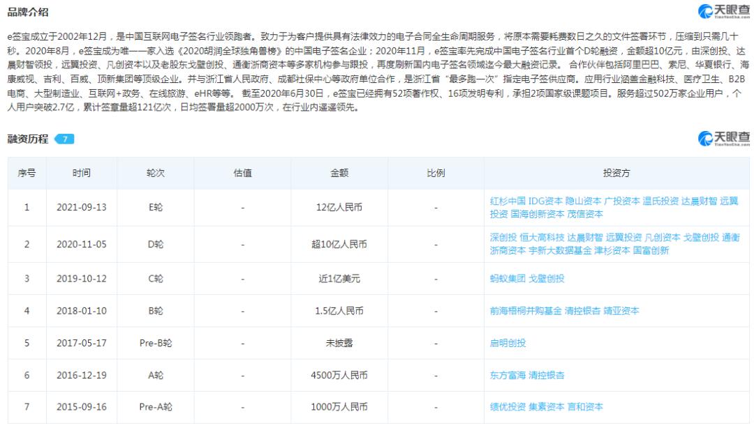Click the 绩优投资 investor link

(x=508, y=407)
